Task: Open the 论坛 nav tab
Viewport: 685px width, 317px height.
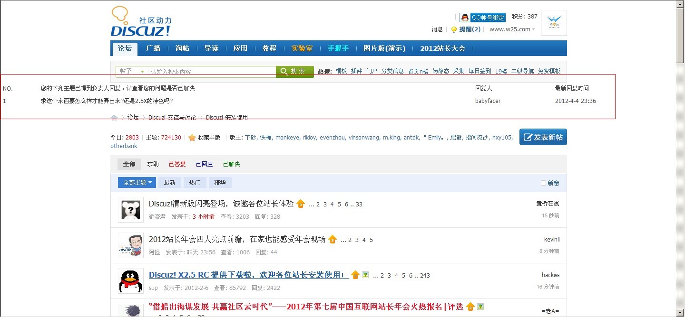Action: pos(125,48)
